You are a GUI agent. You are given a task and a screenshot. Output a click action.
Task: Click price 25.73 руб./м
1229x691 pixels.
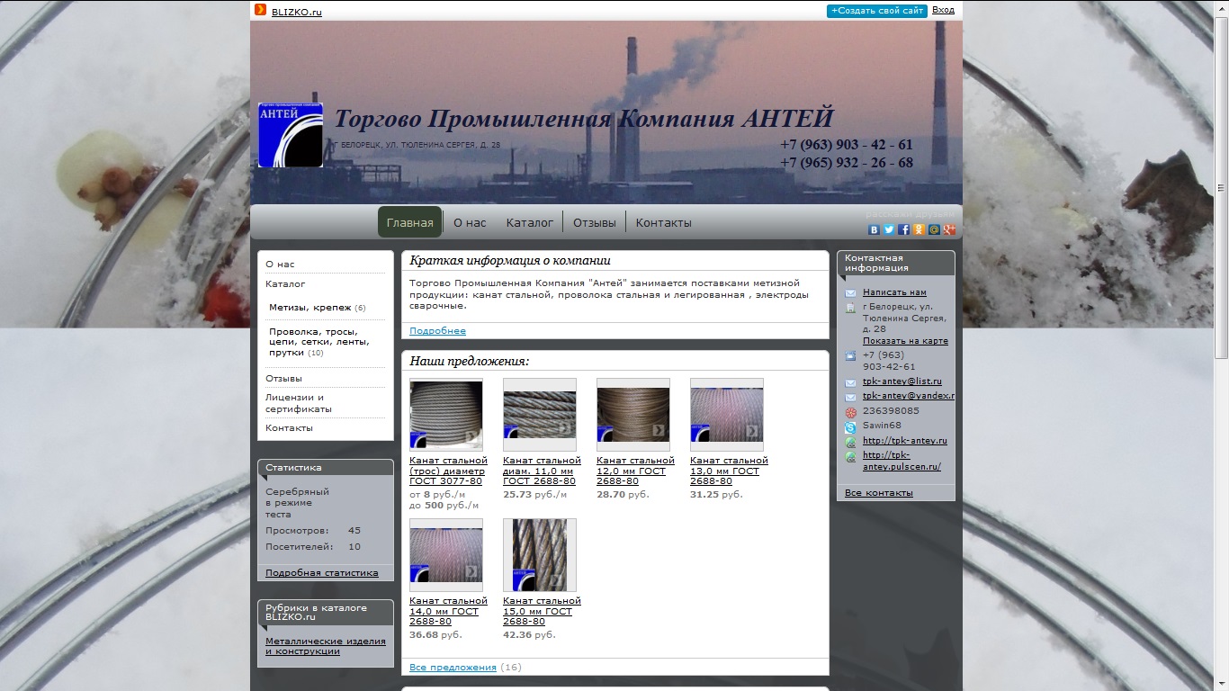tap(535, 495)
